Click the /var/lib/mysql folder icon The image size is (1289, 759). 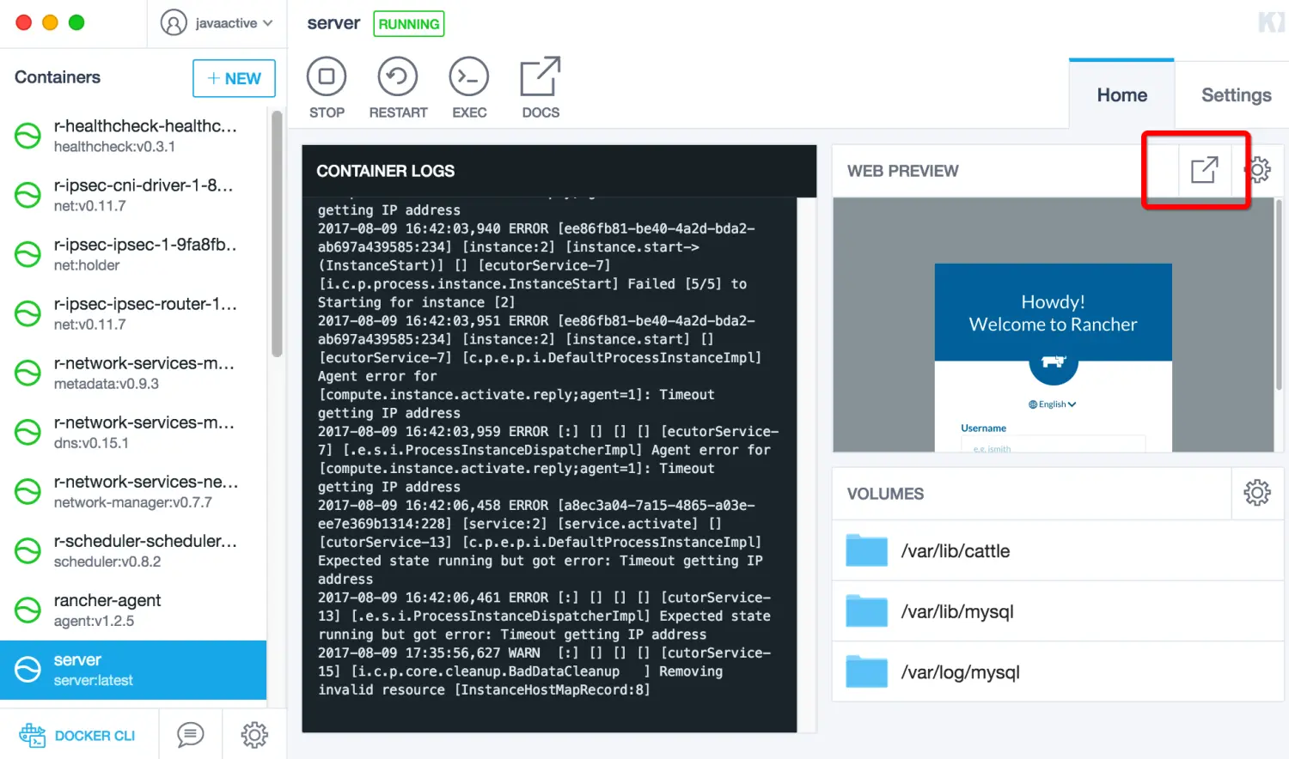click(x=866, y=611)
